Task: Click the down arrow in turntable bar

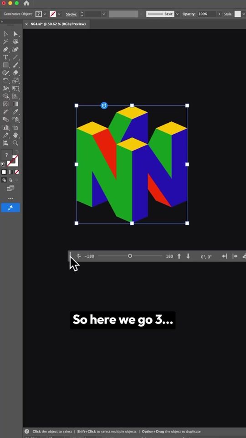Action: pyautogui.click(x=188, y=256)
